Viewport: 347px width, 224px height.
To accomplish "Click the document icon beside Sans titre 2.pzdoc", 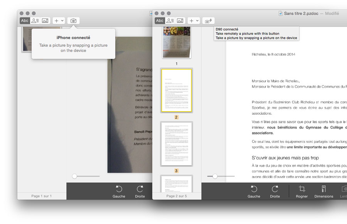I will (x=280, y=14).
